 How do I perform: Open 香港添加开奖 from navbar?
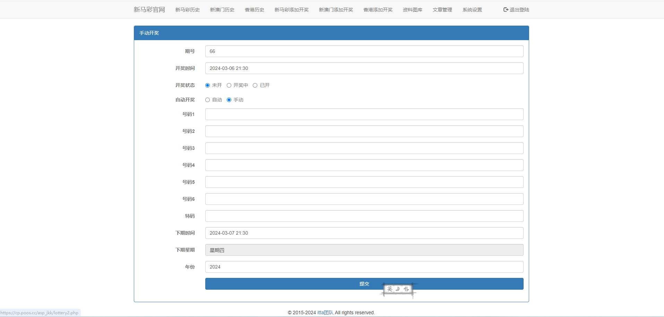pos(378,10)
